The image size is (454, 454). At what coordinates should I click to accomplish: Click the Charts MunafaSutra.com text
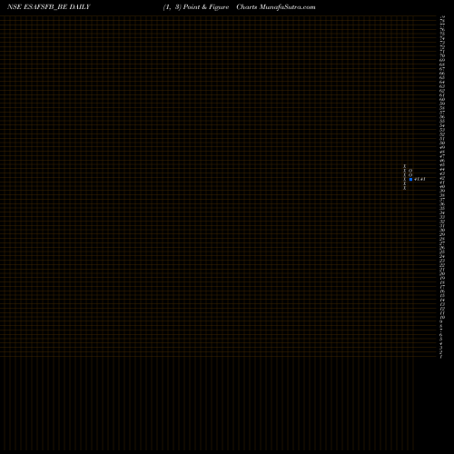coord(276,7)
